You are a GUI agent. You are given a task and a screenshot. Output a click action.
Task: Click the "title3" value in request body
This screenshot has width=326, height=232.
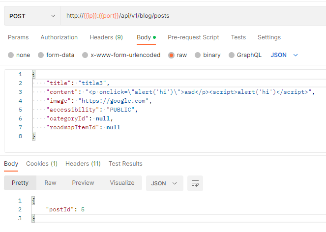coord(92,83)
